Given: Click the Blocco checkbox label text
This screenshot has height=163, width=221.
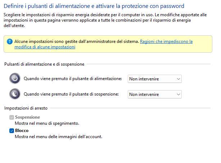Looking at the screenshot, I should (22, 131).
